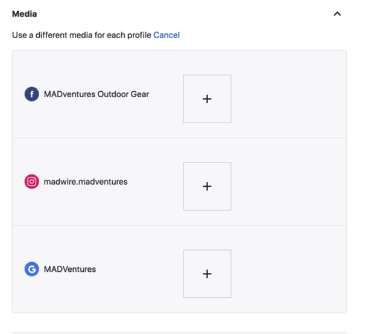
Task: Select the madwire.madventures profile name
Action: tap(86, 182)
